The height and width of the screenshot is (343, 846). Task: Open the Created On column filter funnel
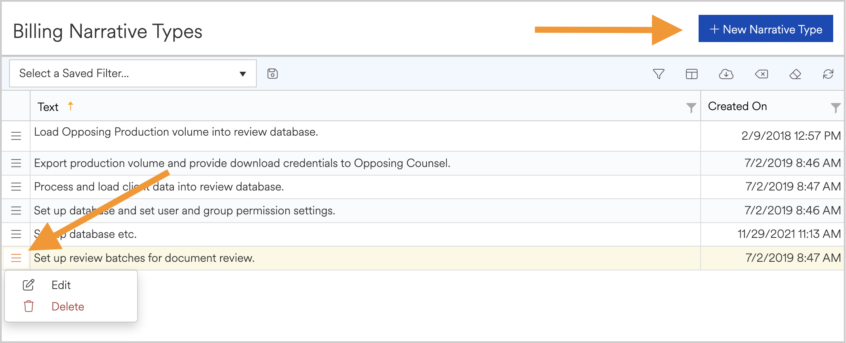835,108
